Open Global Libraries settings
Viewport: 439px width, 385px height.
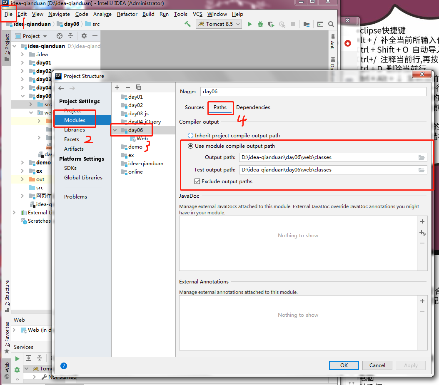pyautogui.click(x=83, y=177)
